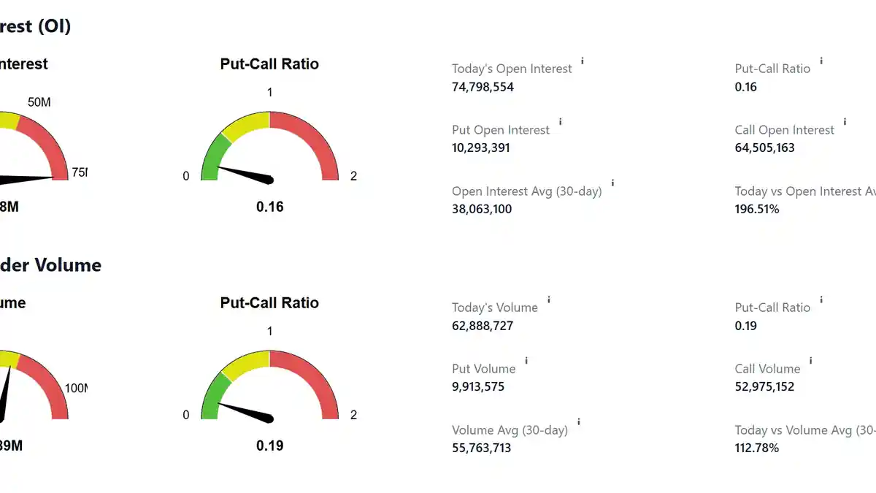
Task: Click the 0.16 Put-Call Ratio gauge needle
Action: 245,174
